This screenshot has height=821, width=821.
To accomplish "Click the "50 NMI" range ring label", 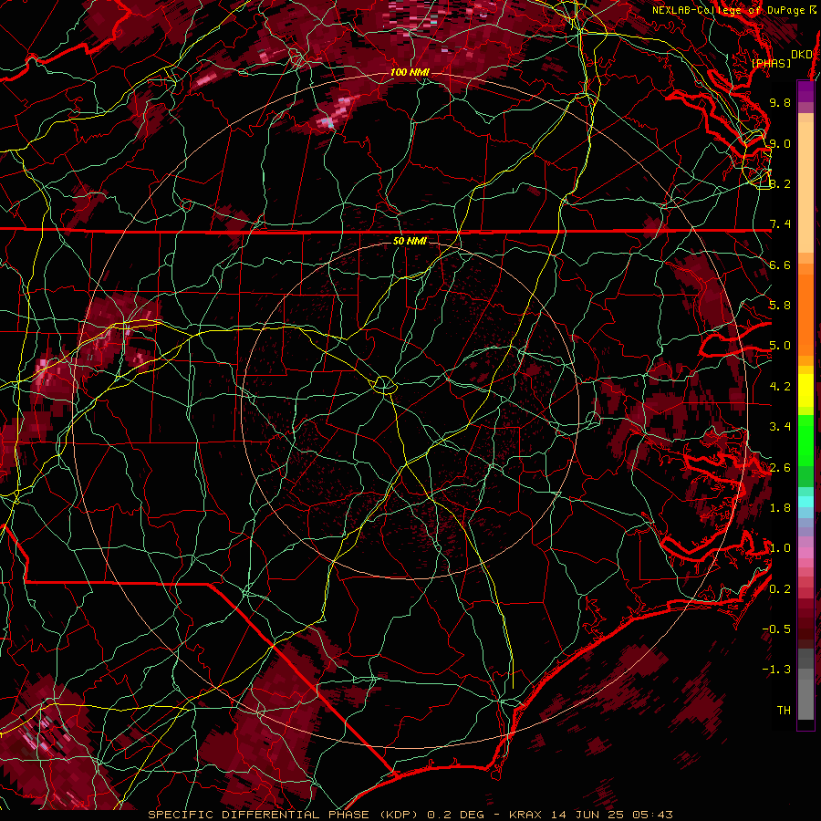I will pyautogui.click(x=410, y=241).
